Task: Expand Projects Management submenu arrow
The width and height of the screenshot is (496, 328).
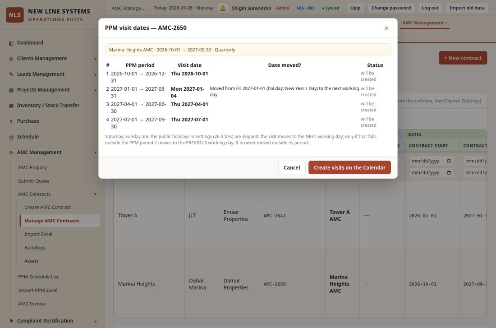Action: click(x=95, y=90)
